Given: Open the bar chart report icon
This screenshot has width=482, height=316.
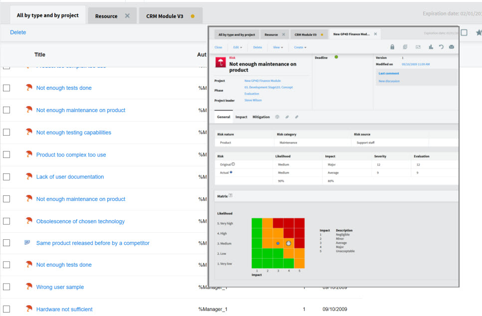Looking at the screenshot, I should [x=431, y=47].
